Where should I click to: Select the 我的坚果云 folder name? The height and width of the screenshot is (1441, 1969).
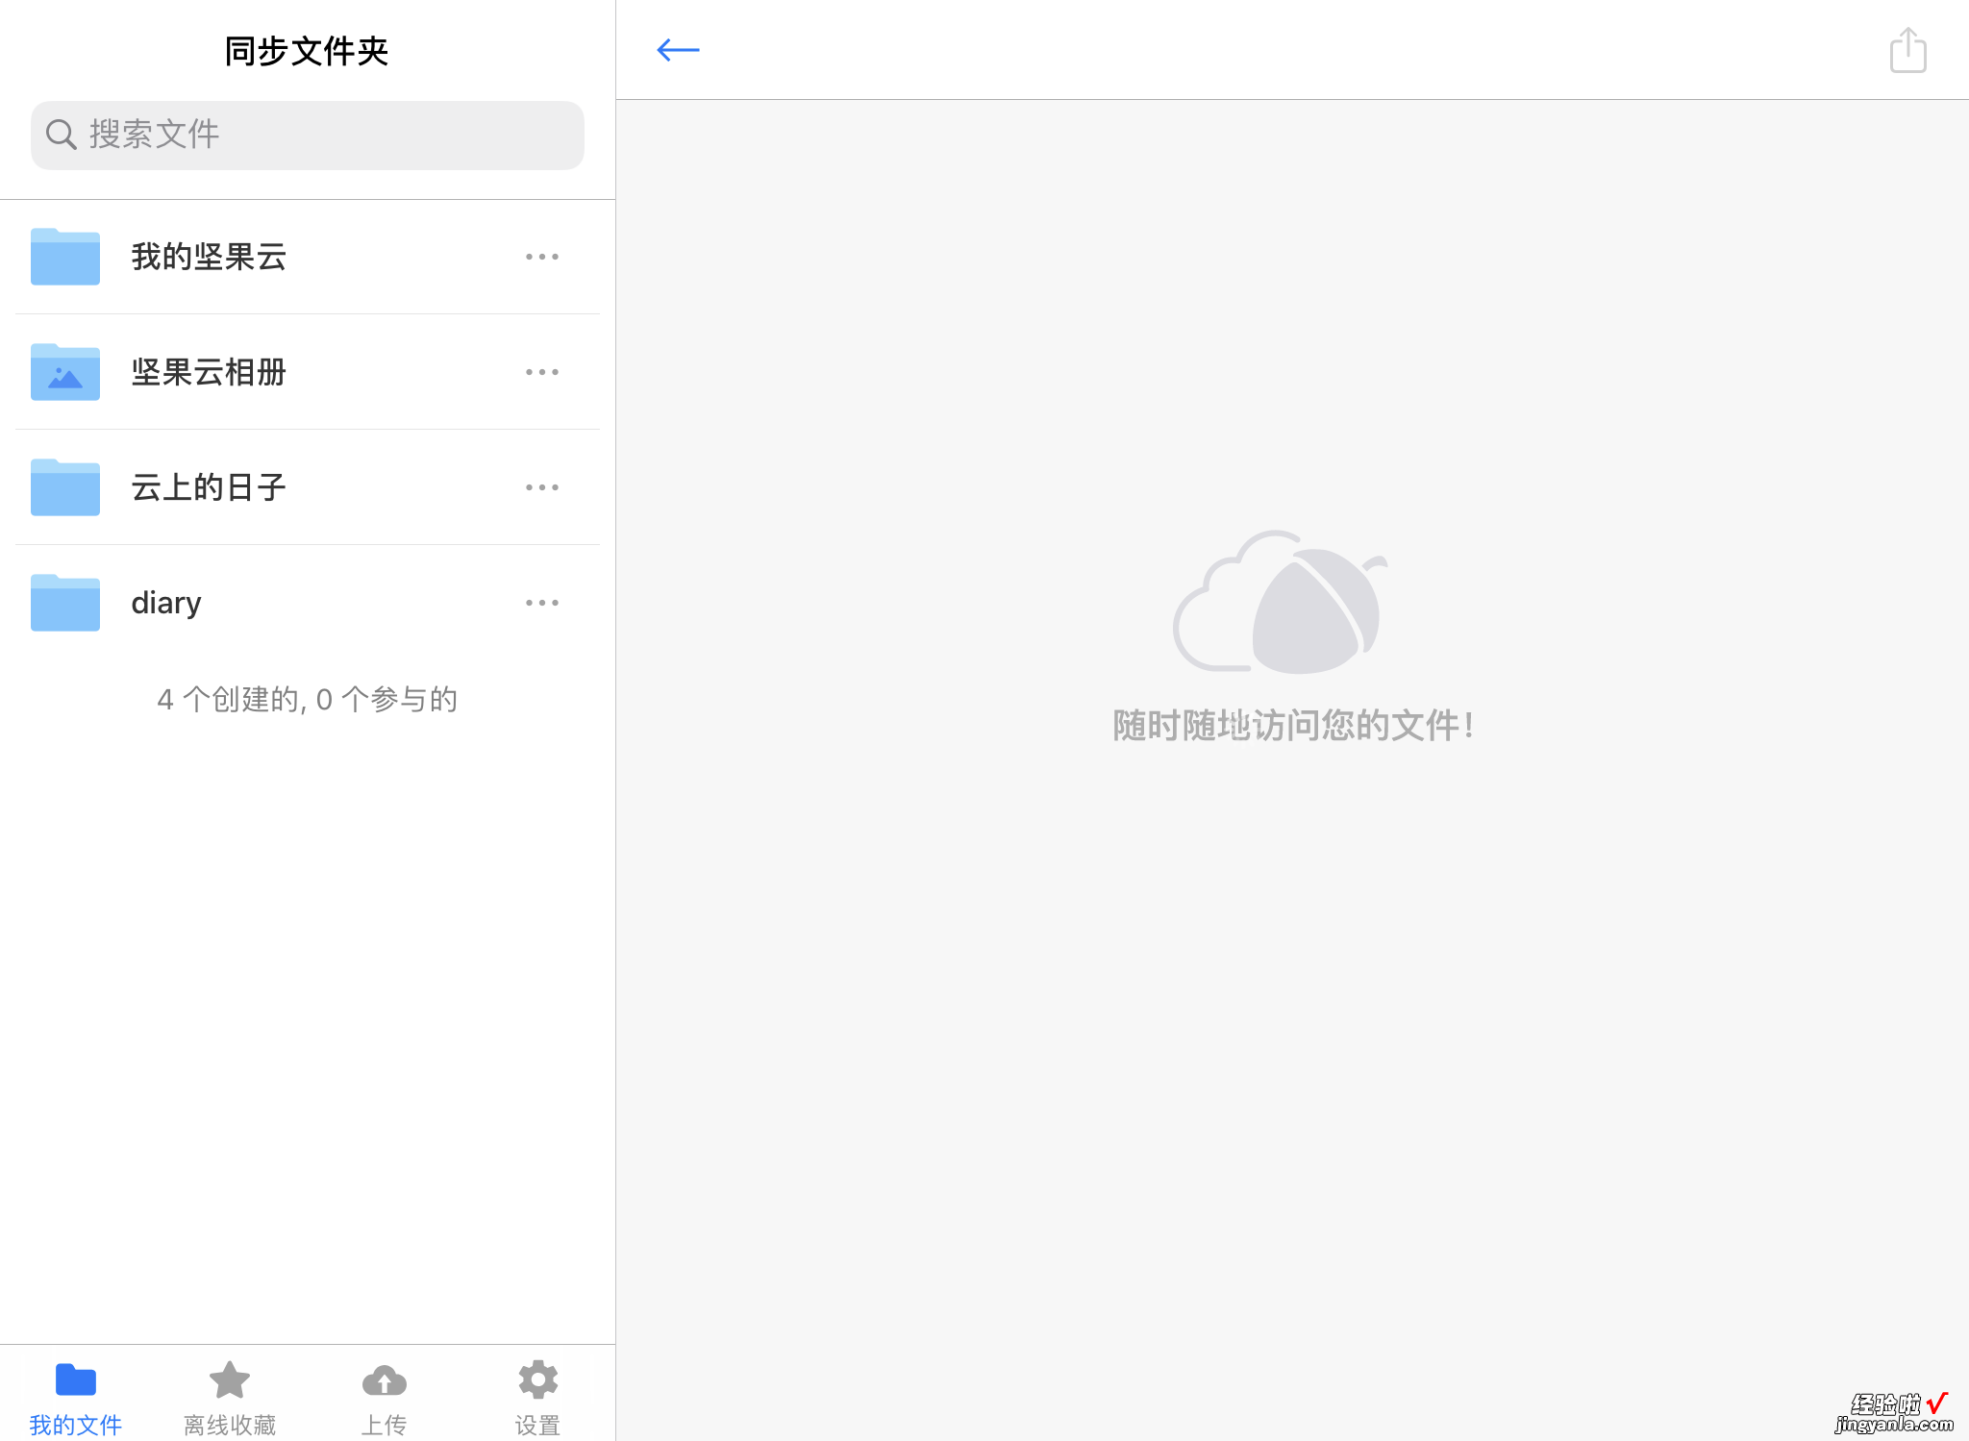pos(209,257)
